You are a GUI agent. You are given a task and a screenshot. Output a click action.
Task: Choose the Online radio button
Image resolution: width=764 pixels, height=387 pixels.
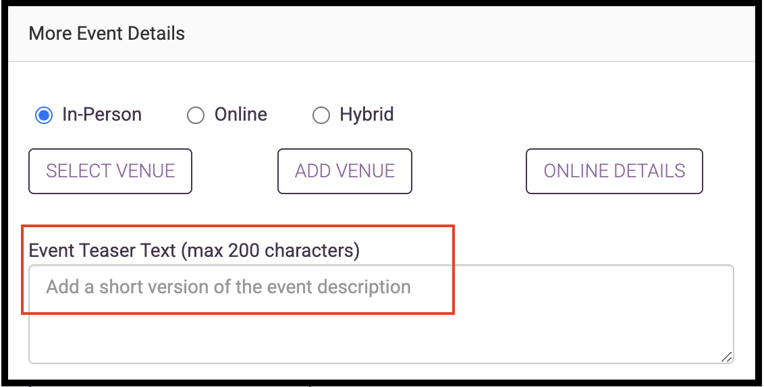coord(195,116)
